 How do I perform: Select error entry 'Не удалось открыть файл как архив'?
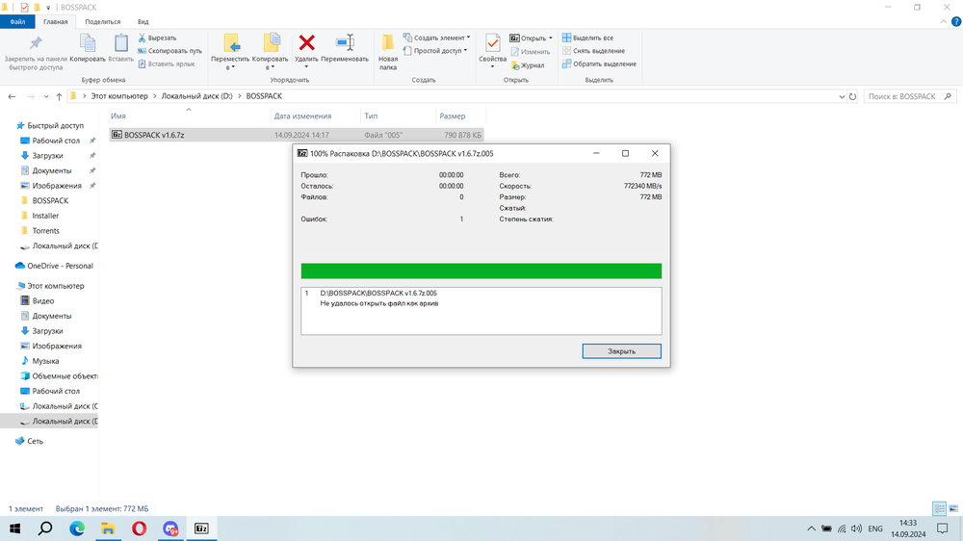tap(378, 303)
